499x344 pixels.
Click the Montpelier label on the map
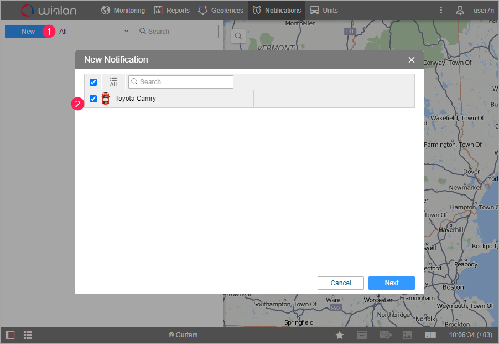click(x=300, y=23)
